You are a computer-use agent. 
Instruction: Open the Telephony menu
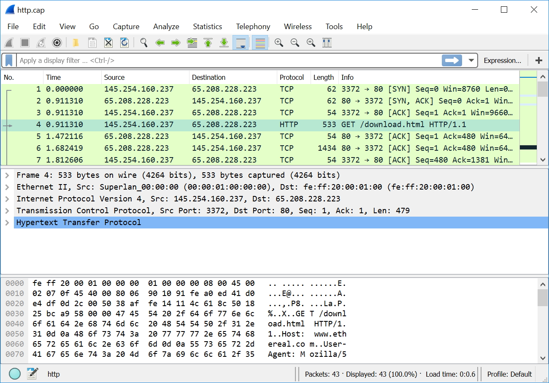[253, 27]
